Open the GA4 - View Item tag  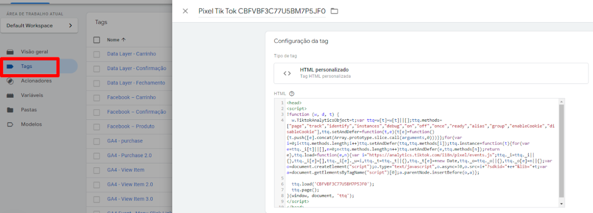[x=125, y=170]
